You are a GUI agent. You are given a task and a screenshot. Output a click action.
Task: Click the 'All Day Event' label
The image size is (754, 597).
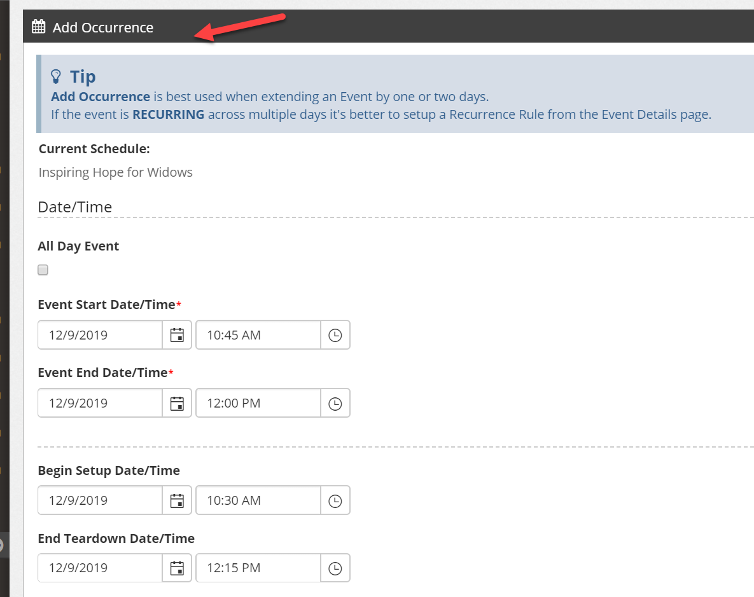point(78,246)
